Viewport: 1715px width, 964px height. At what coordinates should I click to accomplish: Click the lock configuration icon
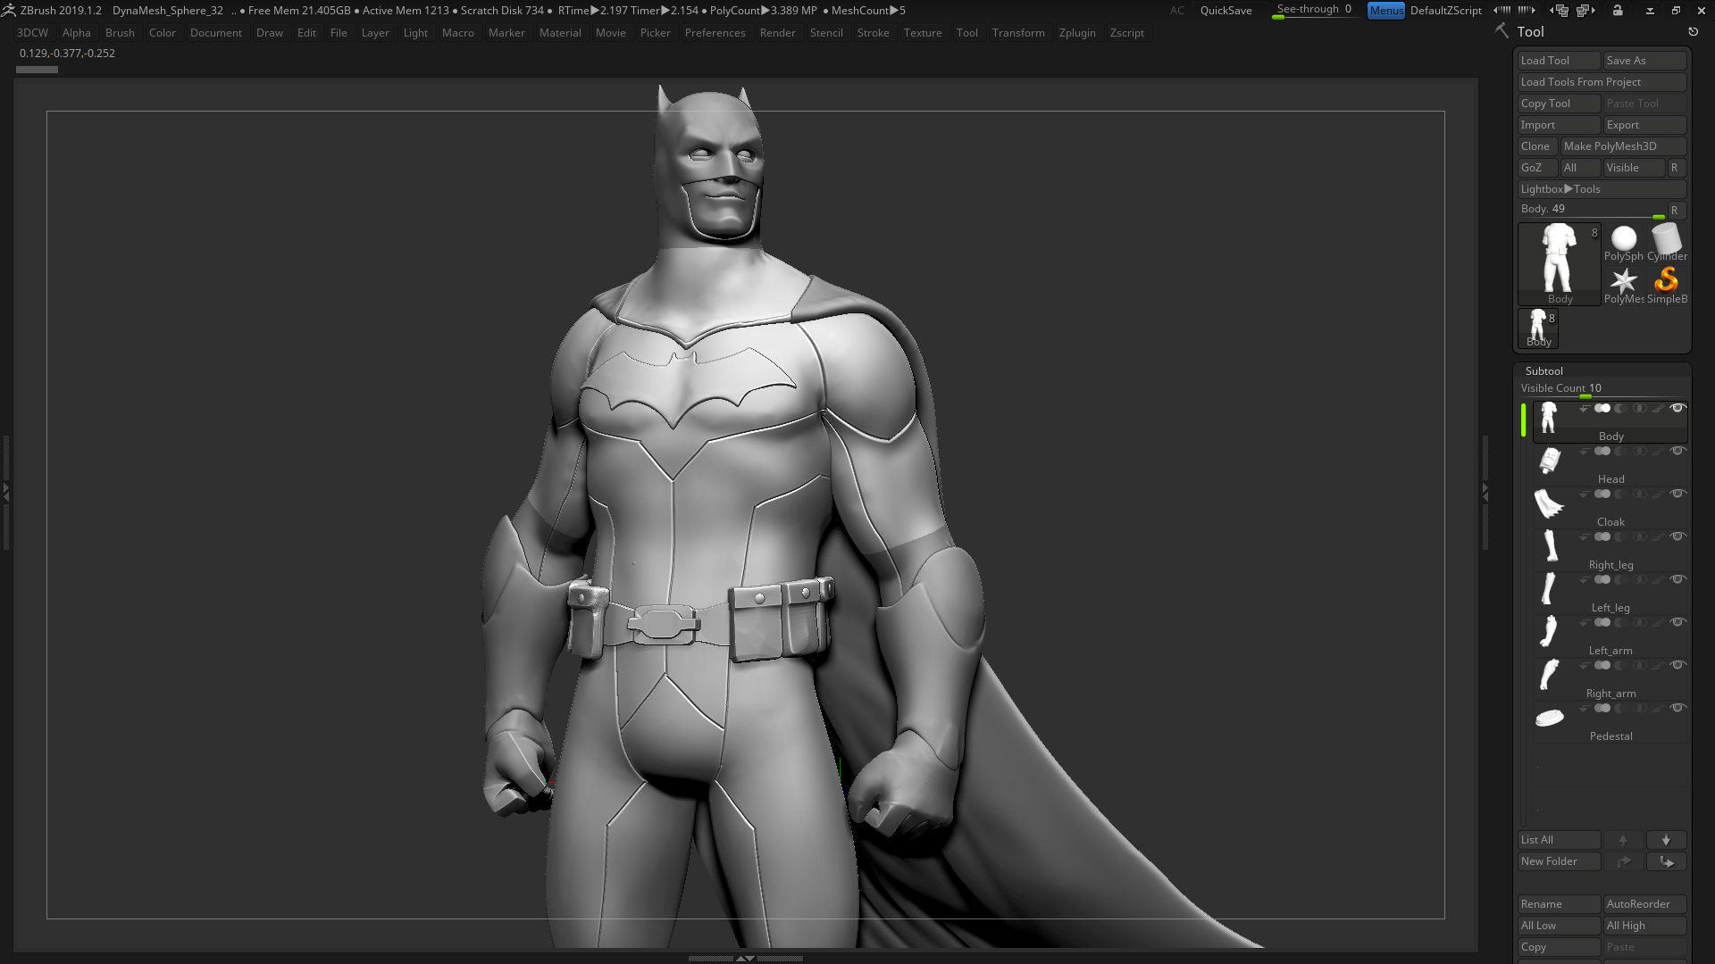1618,10
